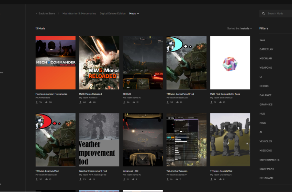This screenshot has height=192, width=292.
Task: Open MW5: Mercs Reloaded thumbnail
Action: click(99, 63)
